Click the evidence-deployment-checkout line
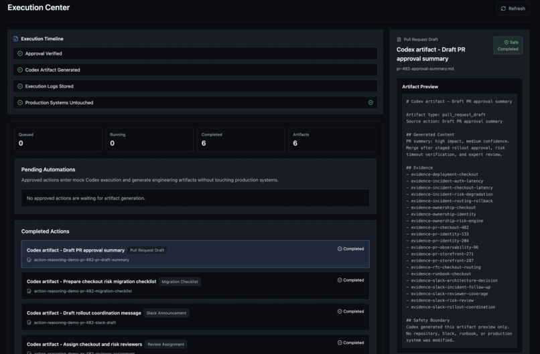Screen dimensions: 540x354 click(442, 175)
